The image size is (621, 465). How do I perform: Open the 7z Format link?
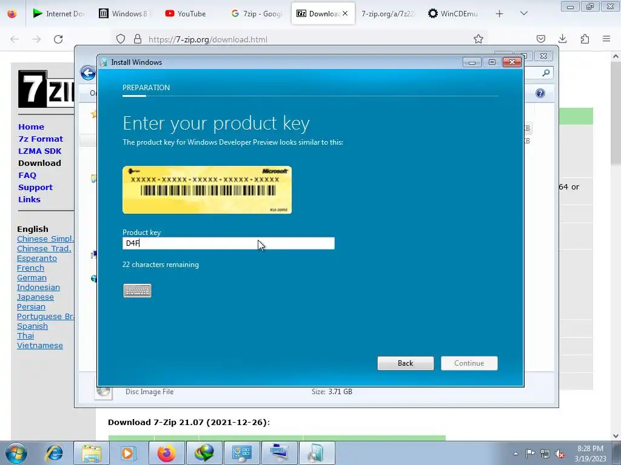[41, 139]
